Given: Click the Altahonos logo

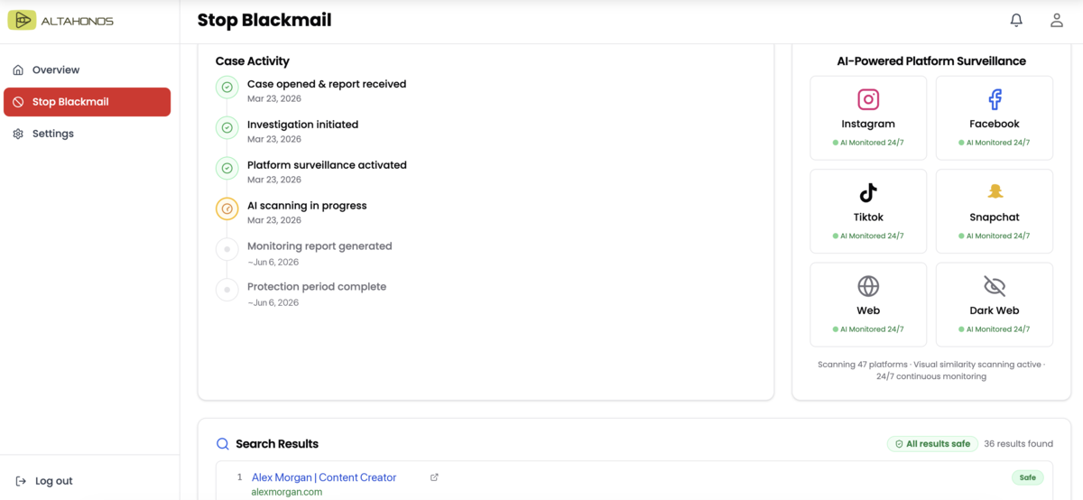Looking at the screenshot, I should (x=60, y=20).
